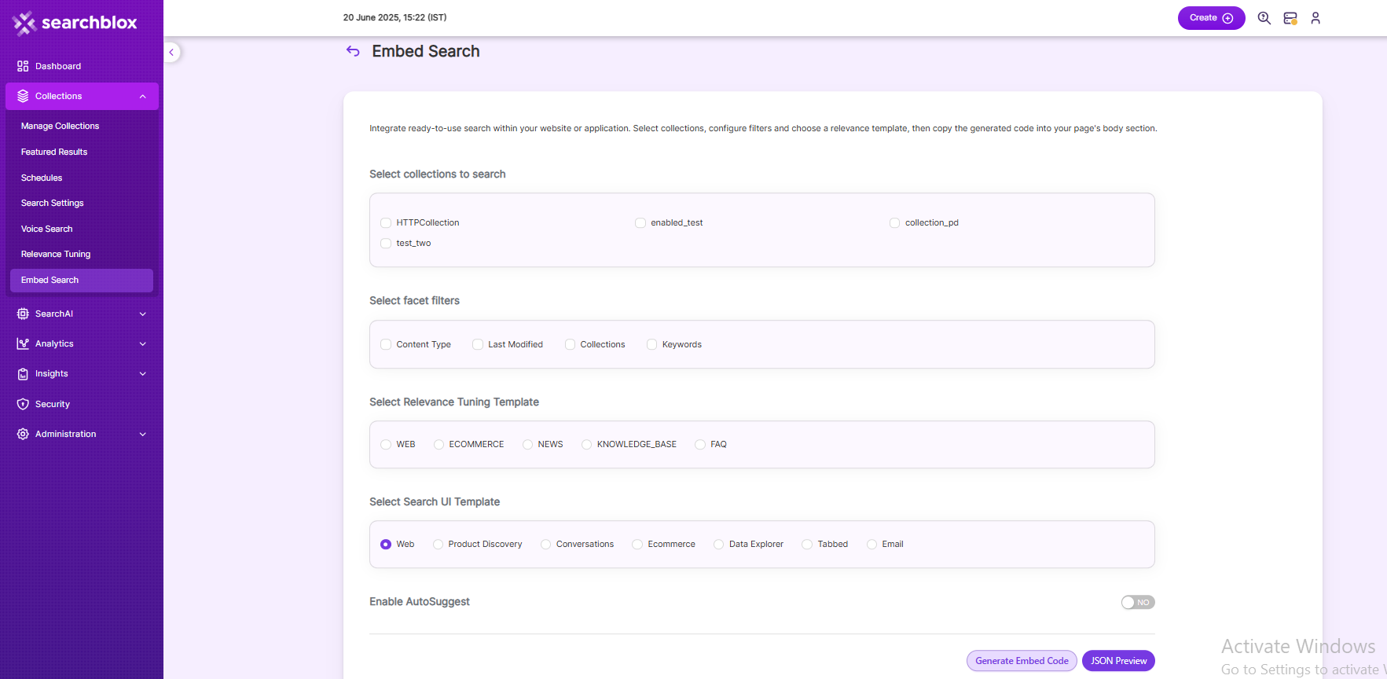Click the Collections stack icon
The image size is (1387, 679).
coord(23,96)
